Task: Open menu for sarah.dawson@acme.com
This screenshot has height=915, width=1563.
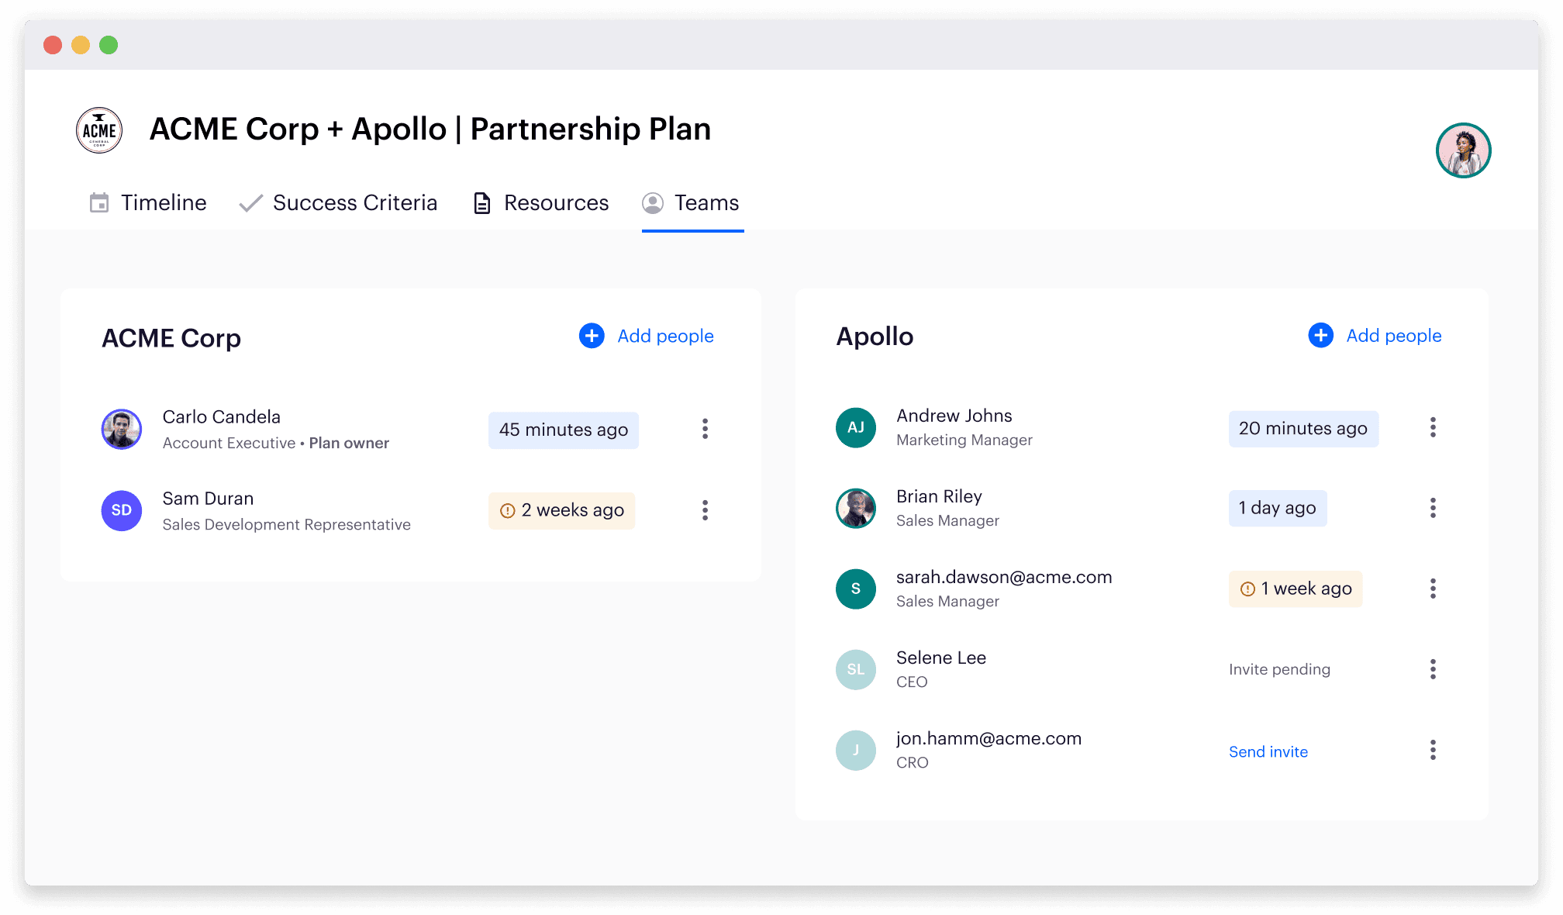Action: [1434, 589]
